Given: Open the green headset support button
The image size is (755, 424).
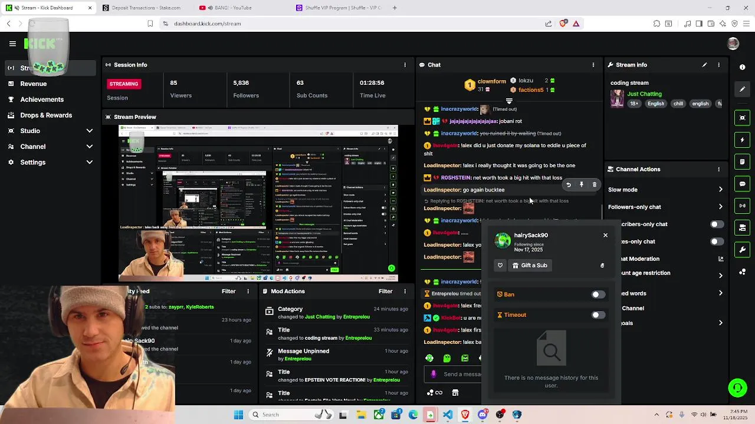Looking at the screenshot, I should 737,388.
